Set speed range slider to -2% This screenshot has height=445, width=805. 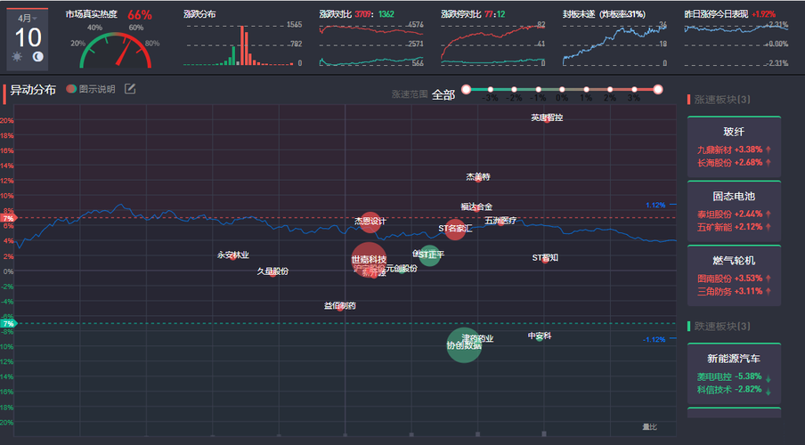(514, 89)
